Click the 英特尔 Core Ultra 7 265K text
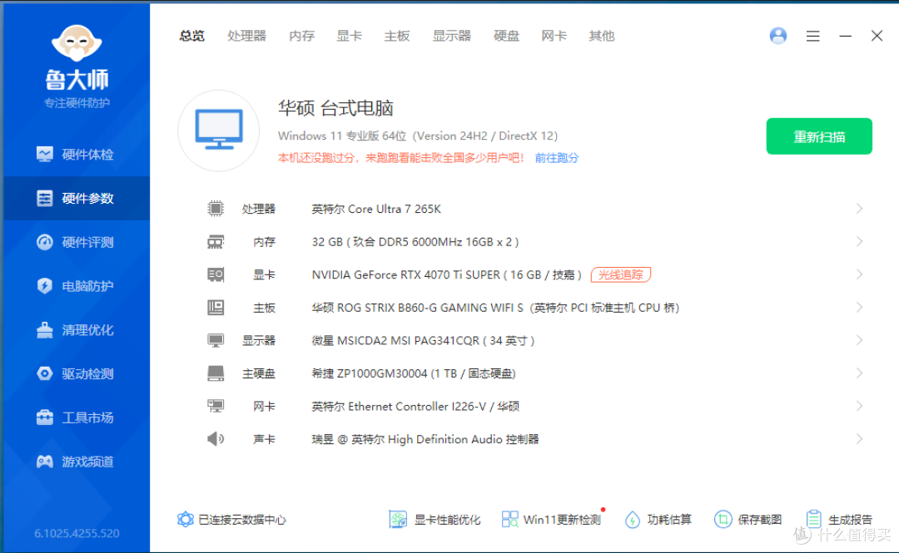Image resolution: width=899 pixels, height=553 pixels. [376, 209]
